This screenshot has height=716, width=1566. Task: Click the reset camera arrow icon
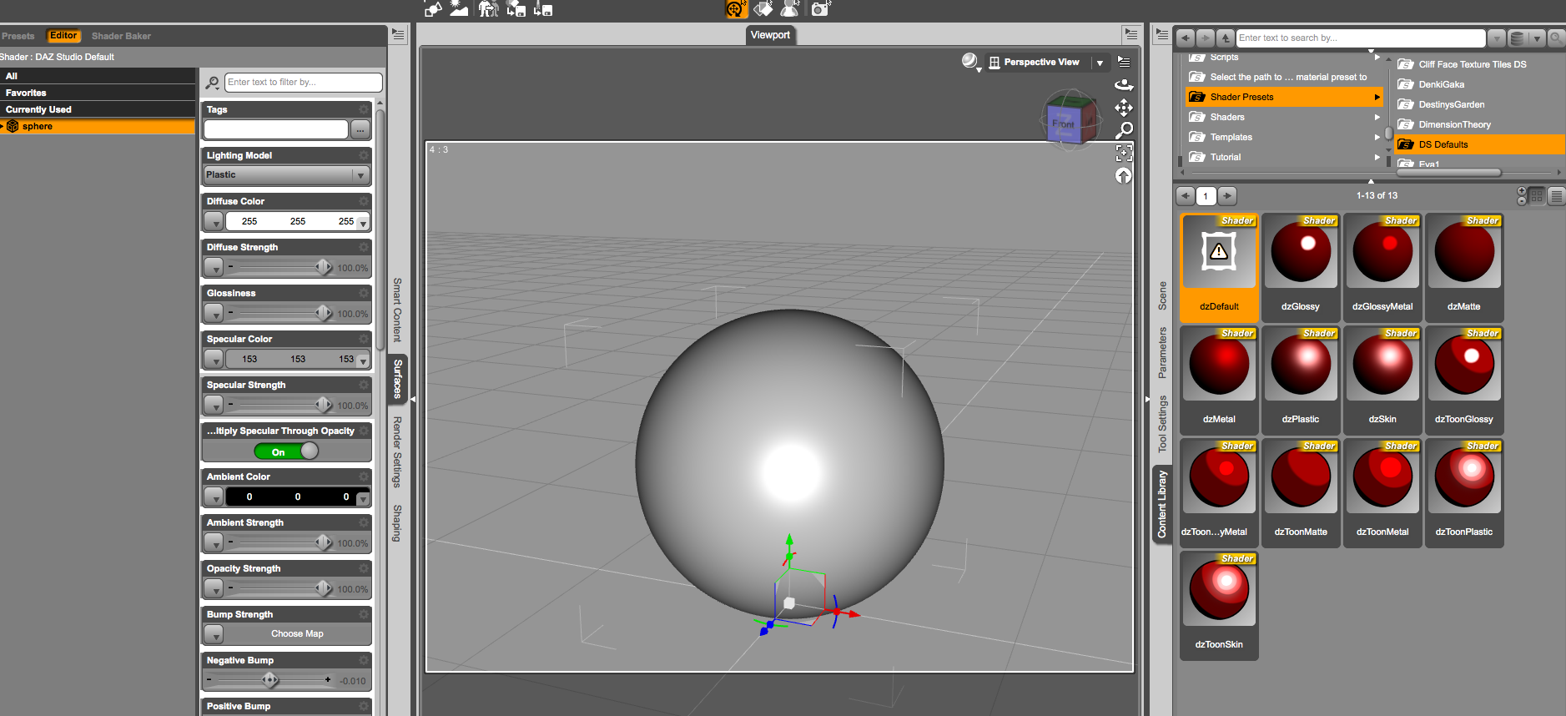pyautogui.click(x=1124, y=175)
